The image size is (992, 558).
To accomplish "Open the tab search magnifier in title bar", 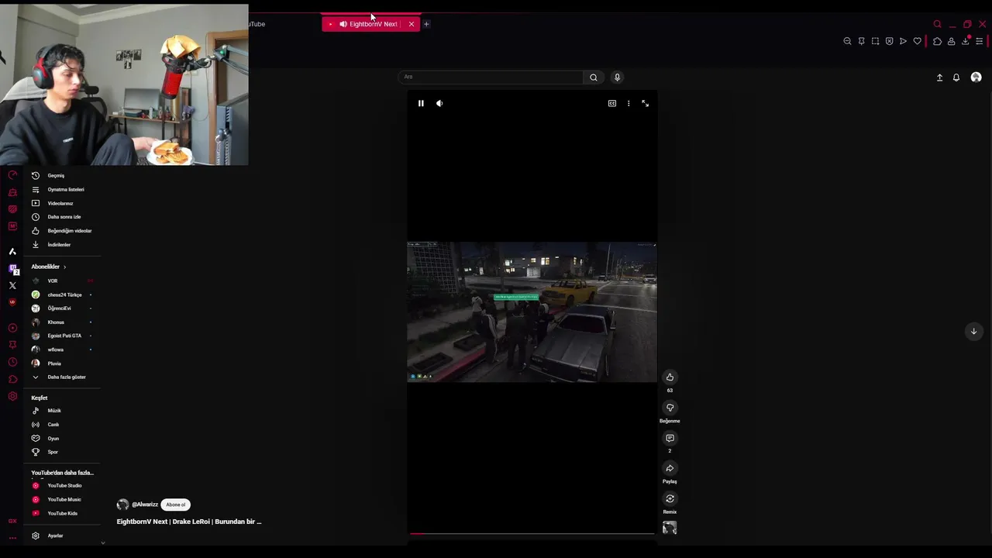I will point(937,24).
